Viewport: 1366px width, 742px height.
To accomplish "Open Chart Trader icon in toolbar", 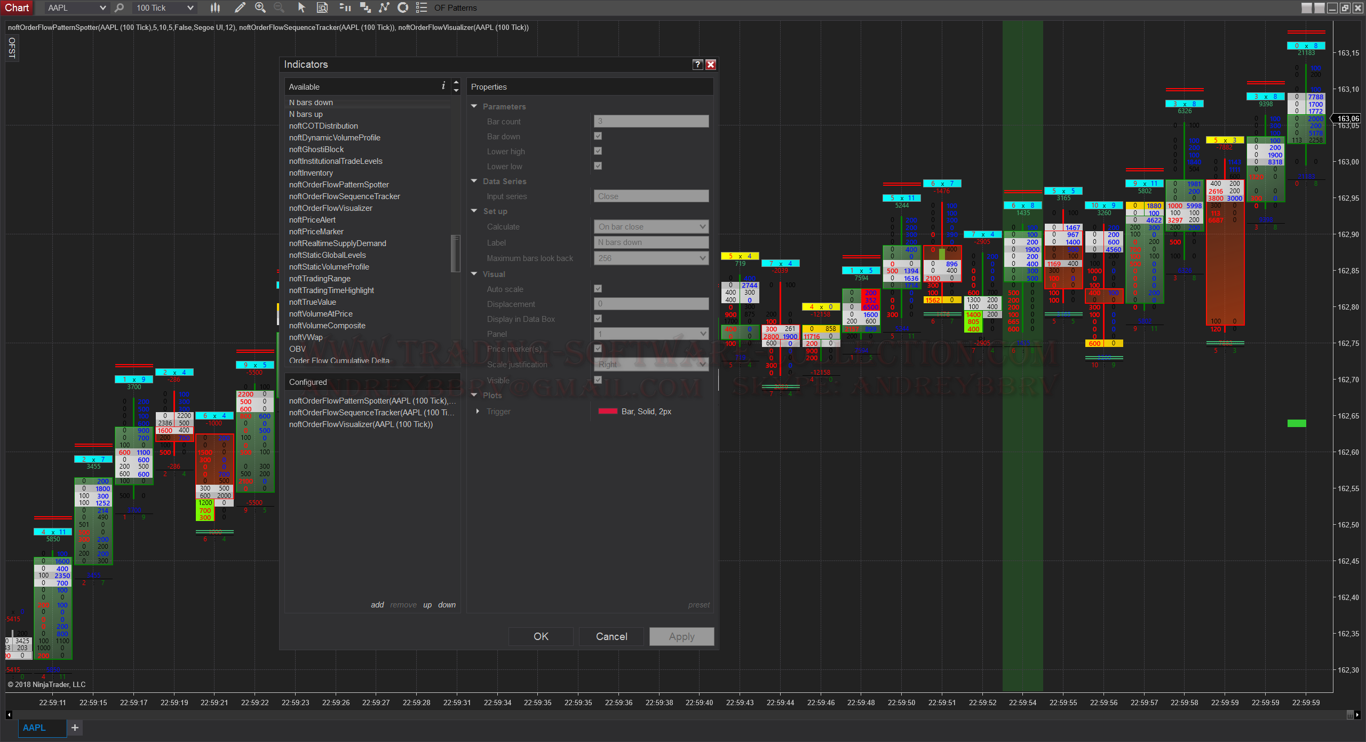I will [345, 7].
